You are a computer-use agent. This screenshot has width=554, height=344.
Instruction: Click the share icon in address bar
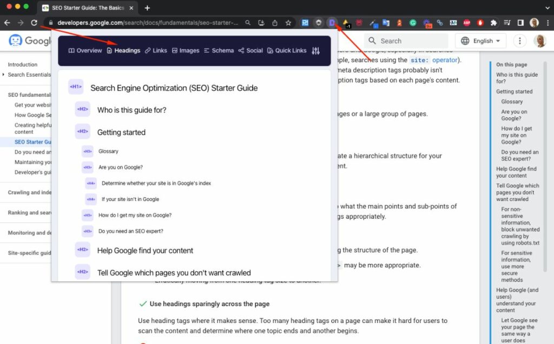275,23
